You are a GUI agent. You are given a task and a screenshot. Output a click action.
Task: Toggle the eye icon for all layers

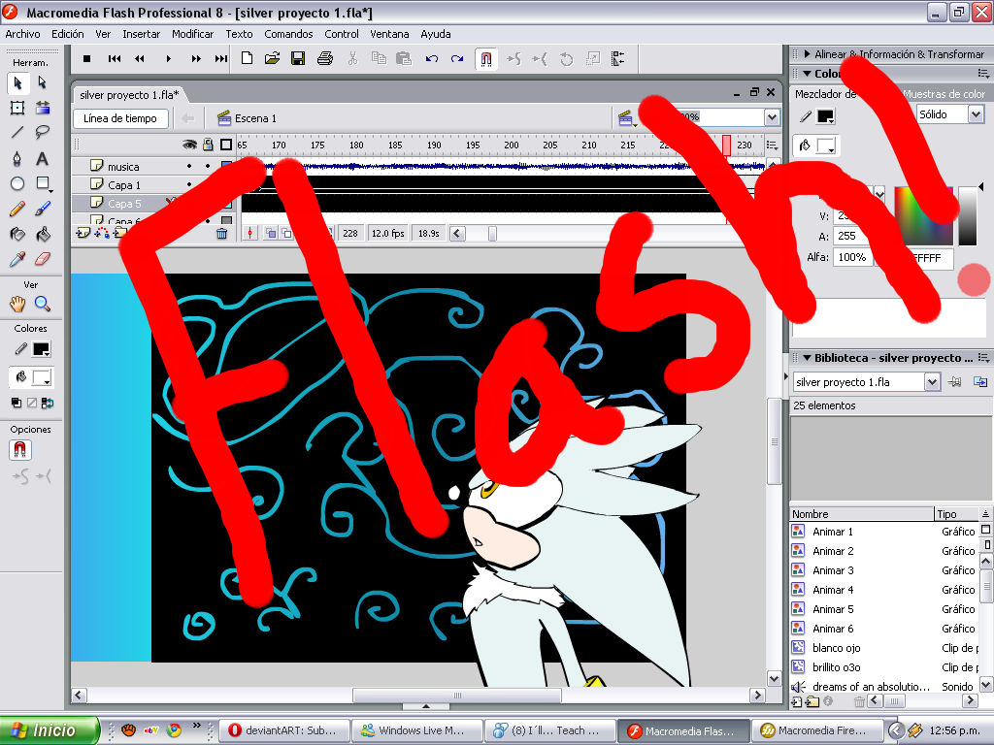pos(189,146)
